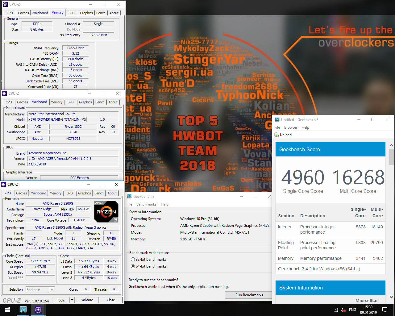Click the BIOS date 11/06/2018 field

(73, 164)
